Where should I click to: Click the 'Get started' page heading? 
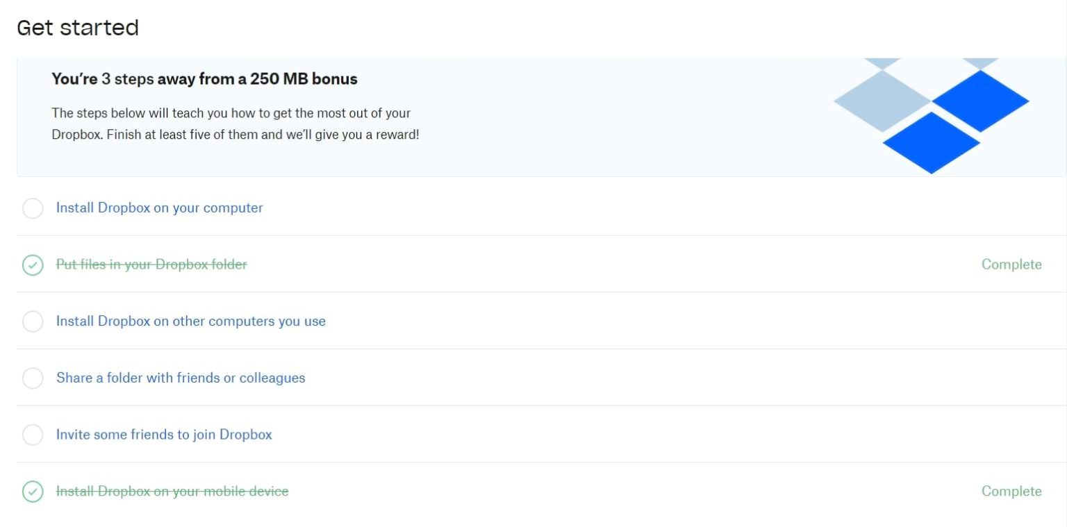click(77, 28)
